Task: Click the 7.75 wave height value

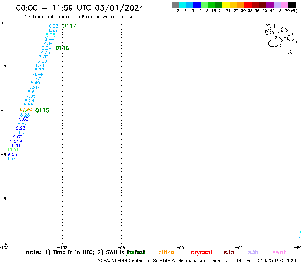Action: [x=45, y=52]
